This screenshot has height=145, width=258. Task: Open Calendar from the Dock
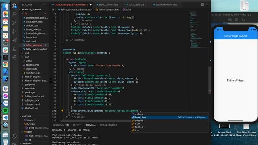tap(5, 21)
